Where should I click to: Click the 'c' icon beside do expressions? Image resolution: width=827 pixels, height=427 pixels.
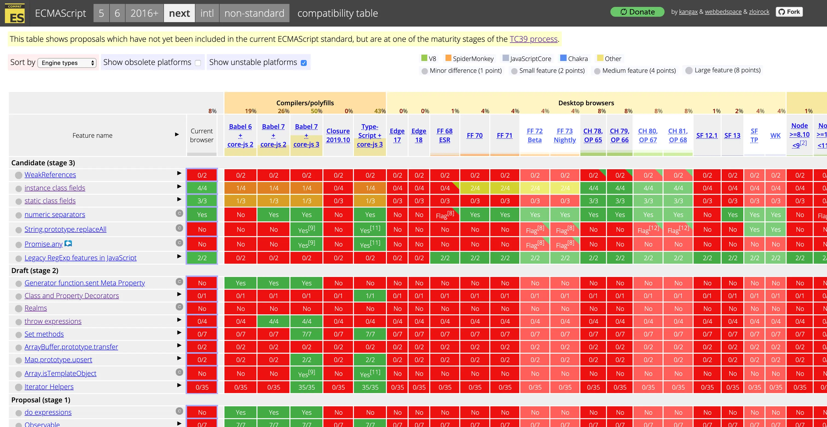click(179, 411)
